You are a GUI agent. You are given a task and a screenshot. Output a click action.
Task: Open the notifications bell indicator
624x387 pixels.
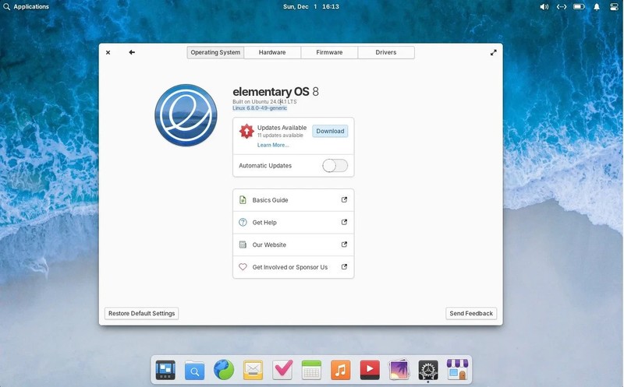tap(597, 7)
